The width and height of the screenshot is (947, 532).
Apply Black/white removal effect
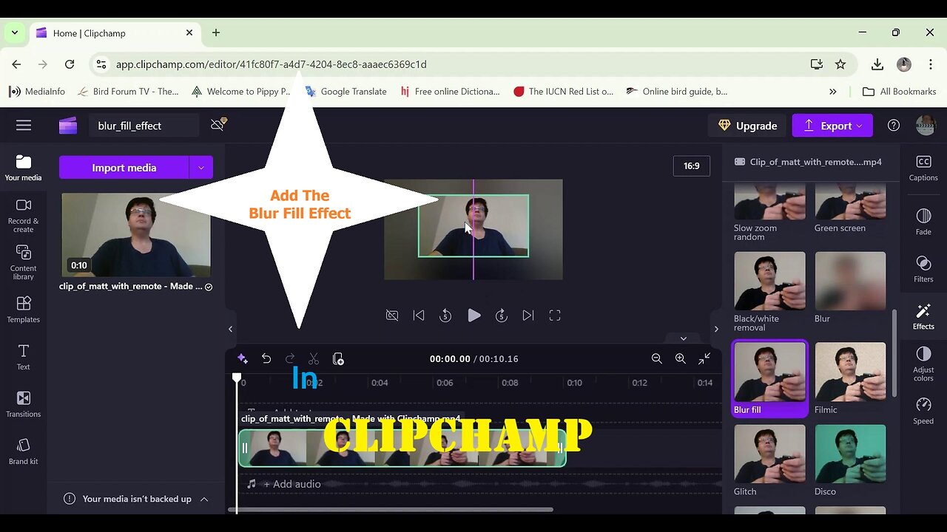[x=769, y=292]
